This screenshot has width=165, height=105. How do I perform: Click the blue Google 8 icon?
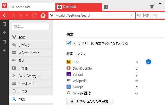click(x=69, y=87)
